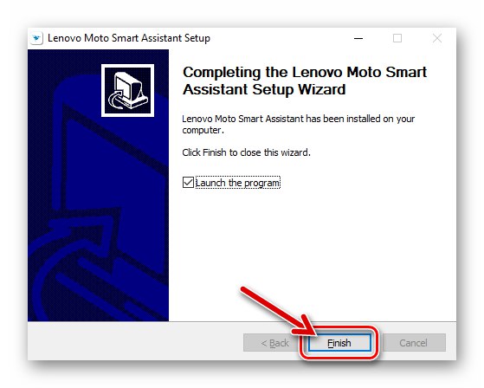Click the 'Click Finish to close this wizard' text
484x388 pixels.
[x=246, y=152]
